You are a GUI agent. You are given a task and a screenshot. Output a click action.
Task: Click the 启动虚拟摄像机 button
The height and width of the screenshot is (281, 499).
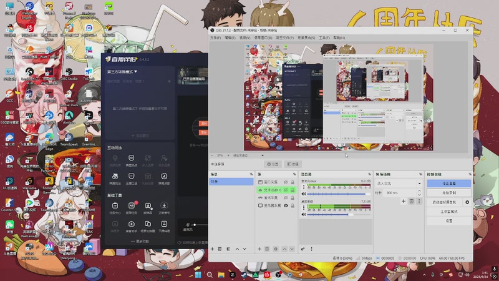tap(445, 202)
